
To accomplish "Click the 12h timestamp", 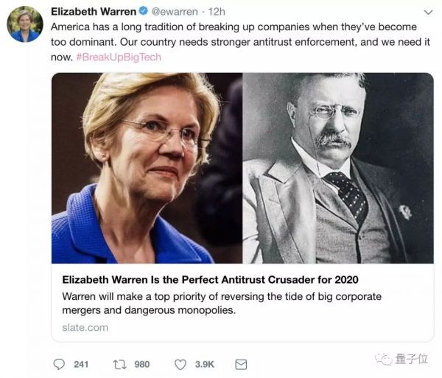I will (217, 12).
